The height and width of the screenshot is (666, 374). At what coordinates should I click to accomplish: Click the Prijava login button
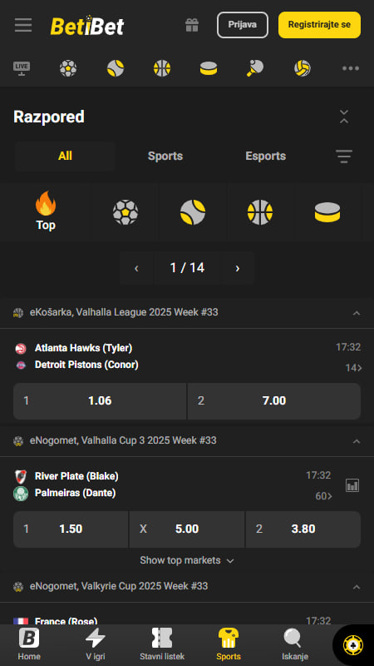(x=243, y=25)
